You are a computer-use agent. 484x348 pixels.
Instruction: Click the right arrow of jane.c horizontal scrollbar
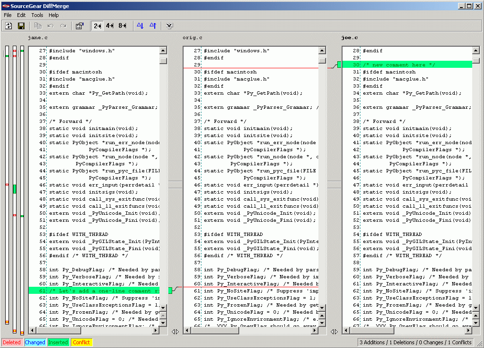156,331
